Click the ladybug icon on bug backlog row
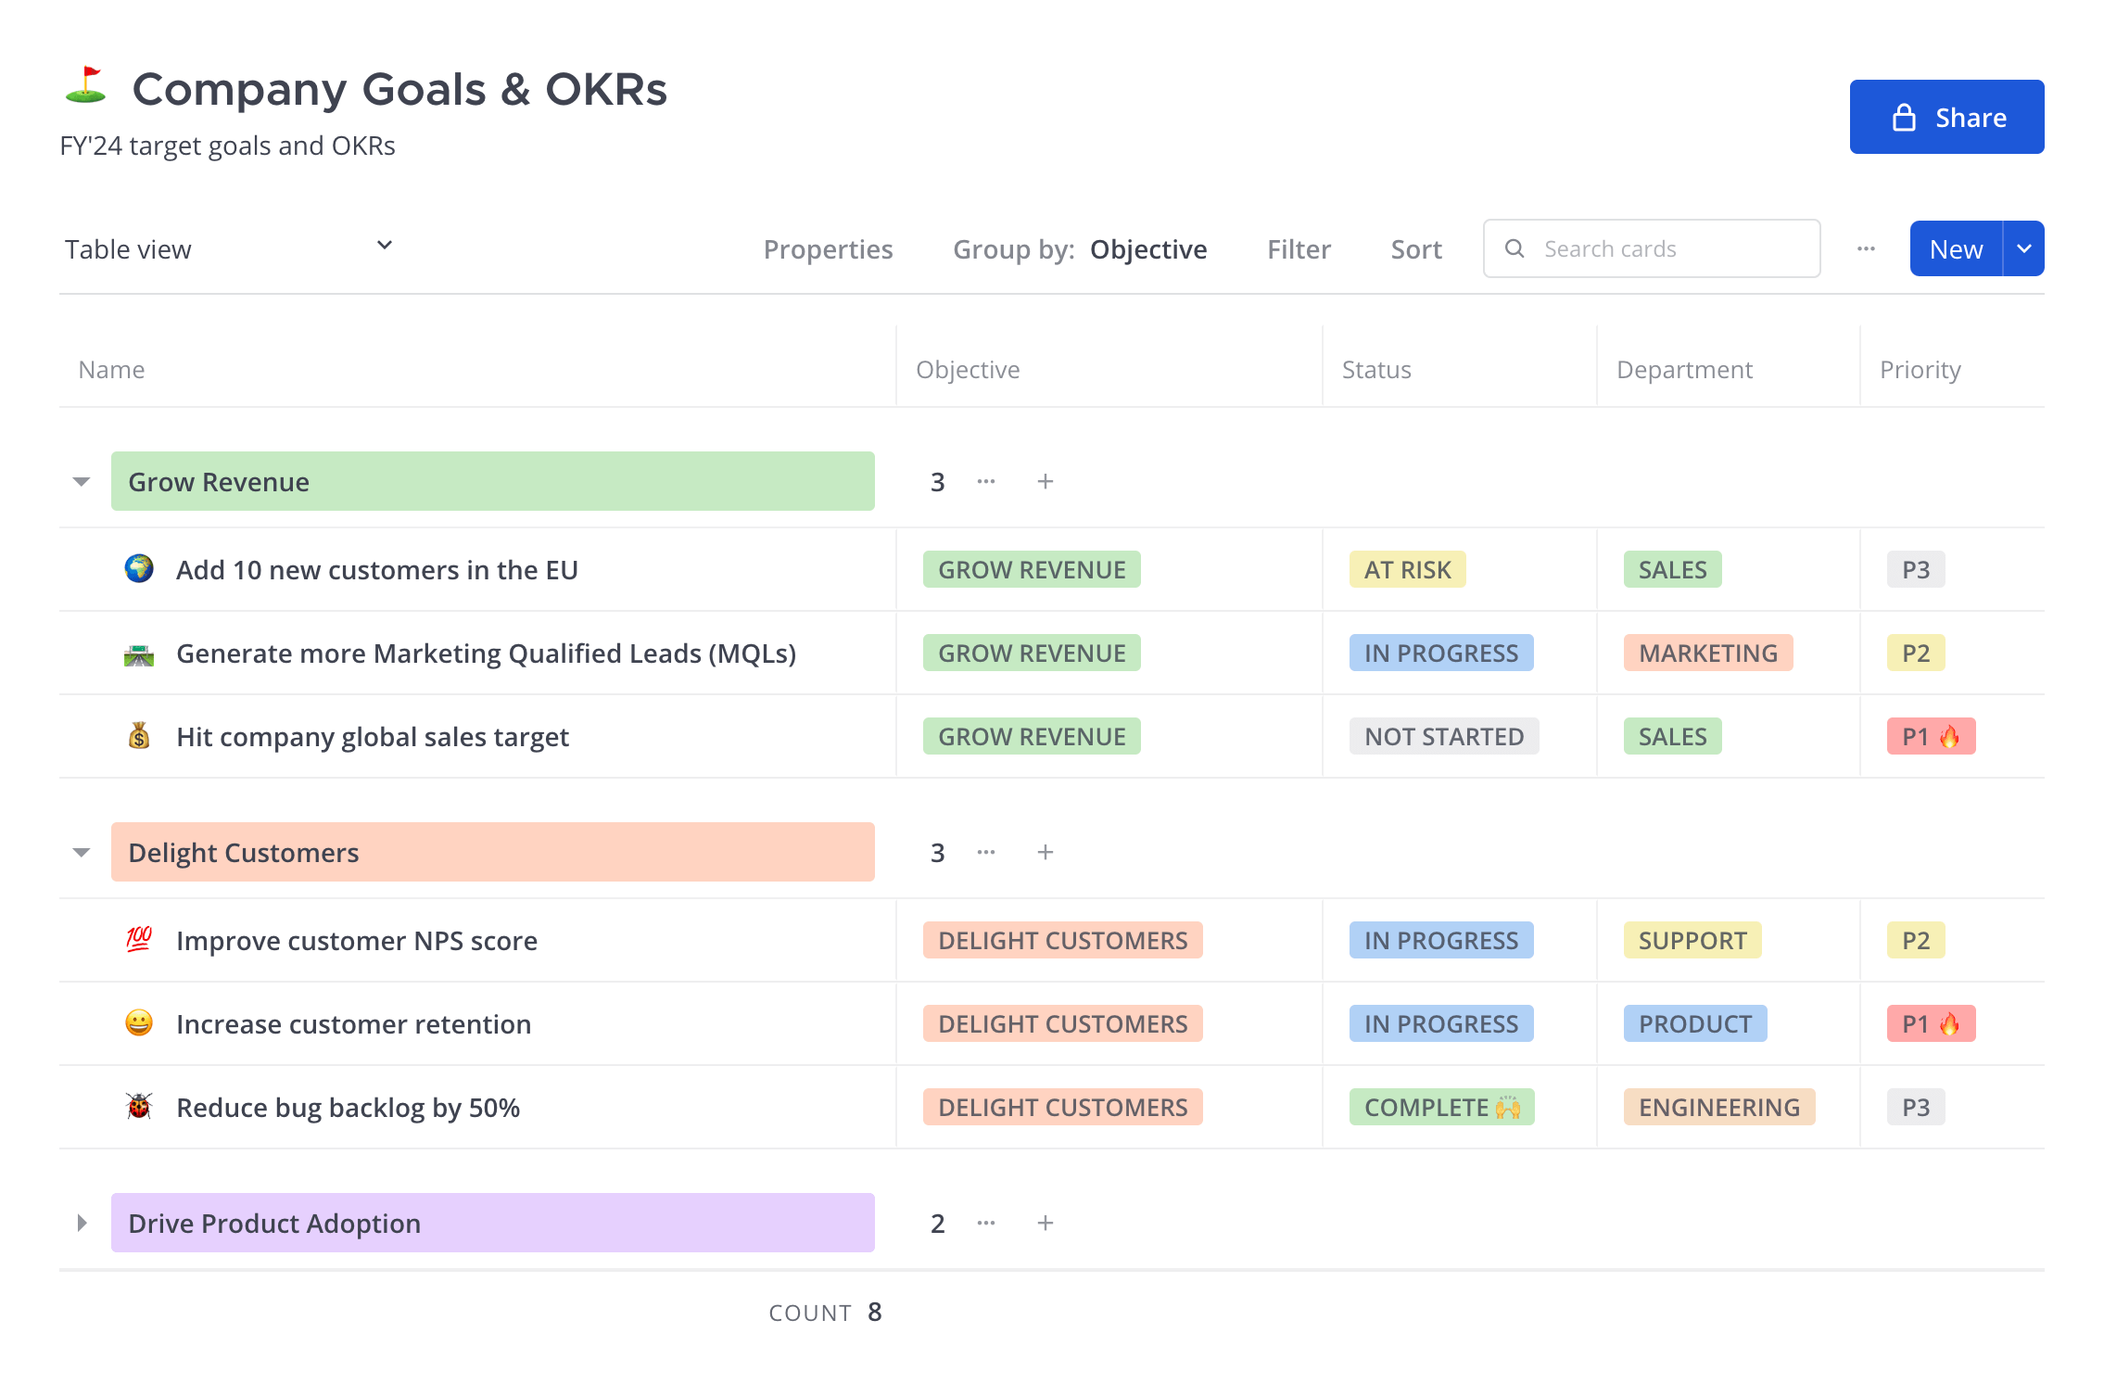This screenshot has width=2104, height=1396. [139, 1106]
